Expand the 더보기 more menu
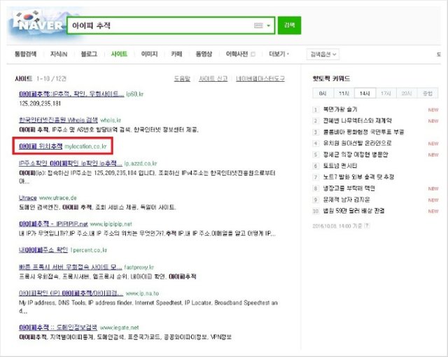 pyautogui.click(x=279, y=54)
